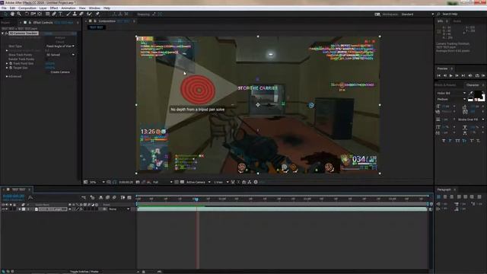Toggle preview audio mute speaker icon
The image size is (487, 274).
click(x=470, y=75)
